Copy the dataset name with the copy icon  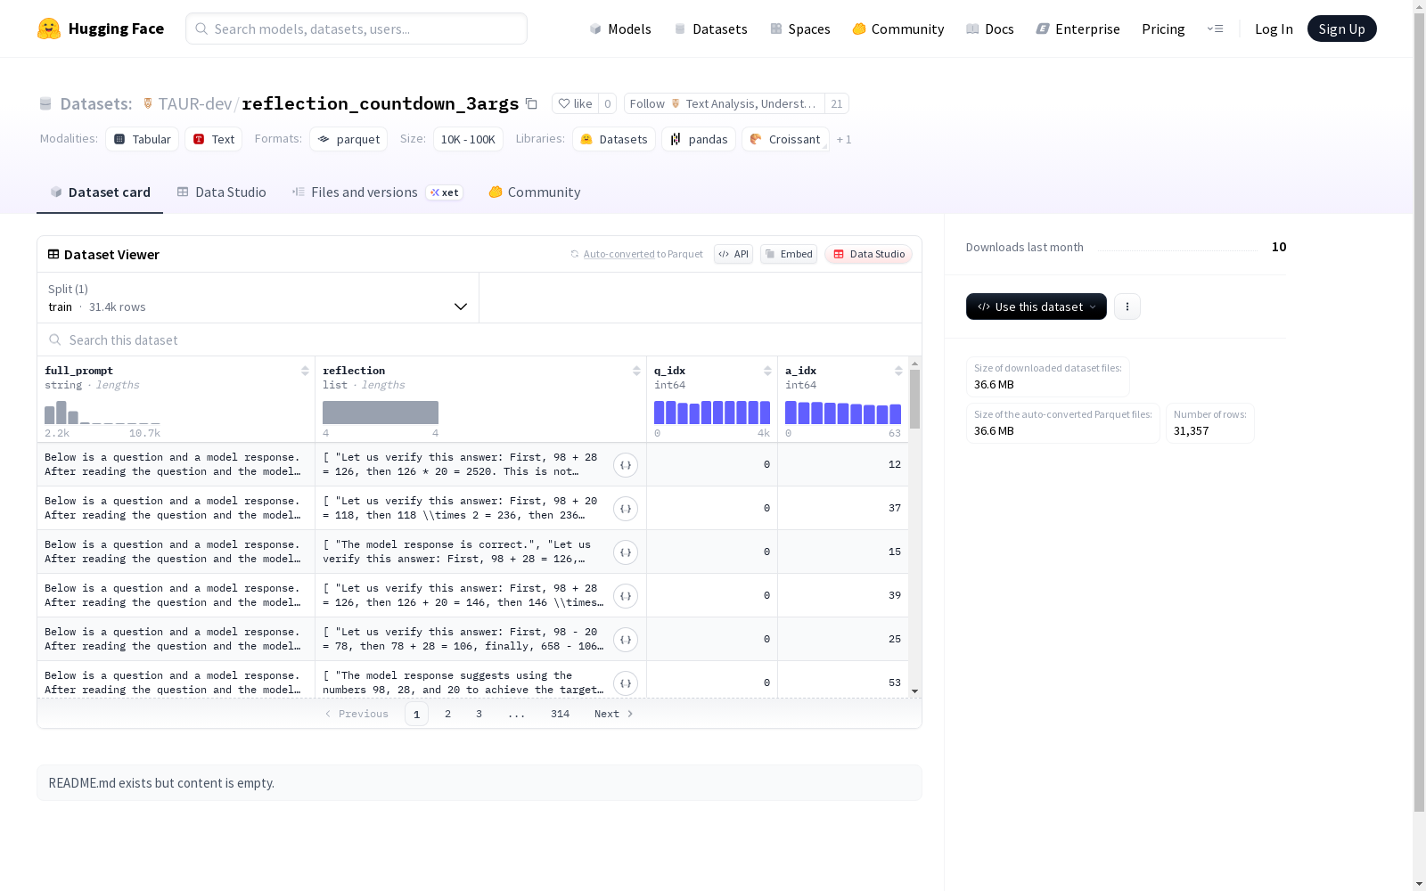531,103
